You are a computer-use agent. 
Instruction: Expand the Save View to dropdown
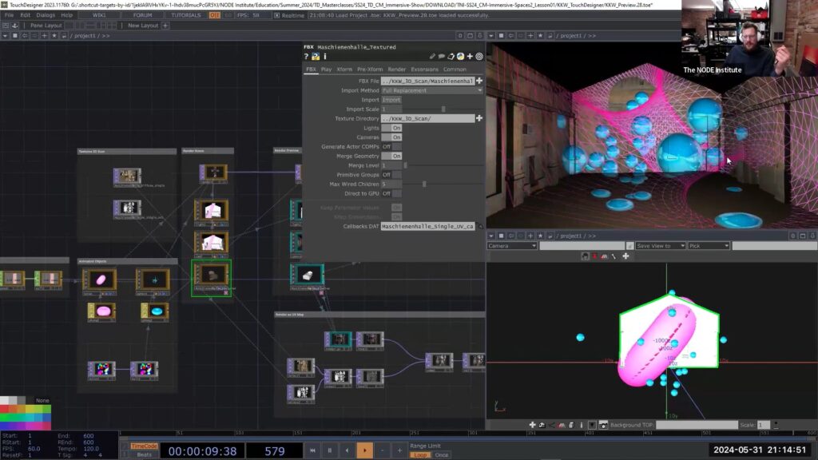pos(660,246)
